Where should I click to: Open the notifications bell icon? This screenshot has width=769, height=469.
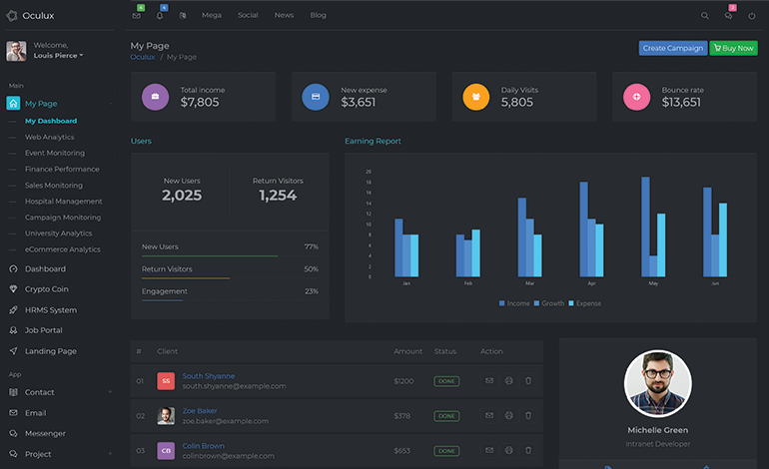160,16
